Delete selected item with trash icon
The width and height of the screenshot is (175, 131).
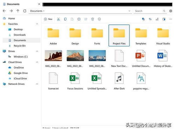click(x=92, y=19)
